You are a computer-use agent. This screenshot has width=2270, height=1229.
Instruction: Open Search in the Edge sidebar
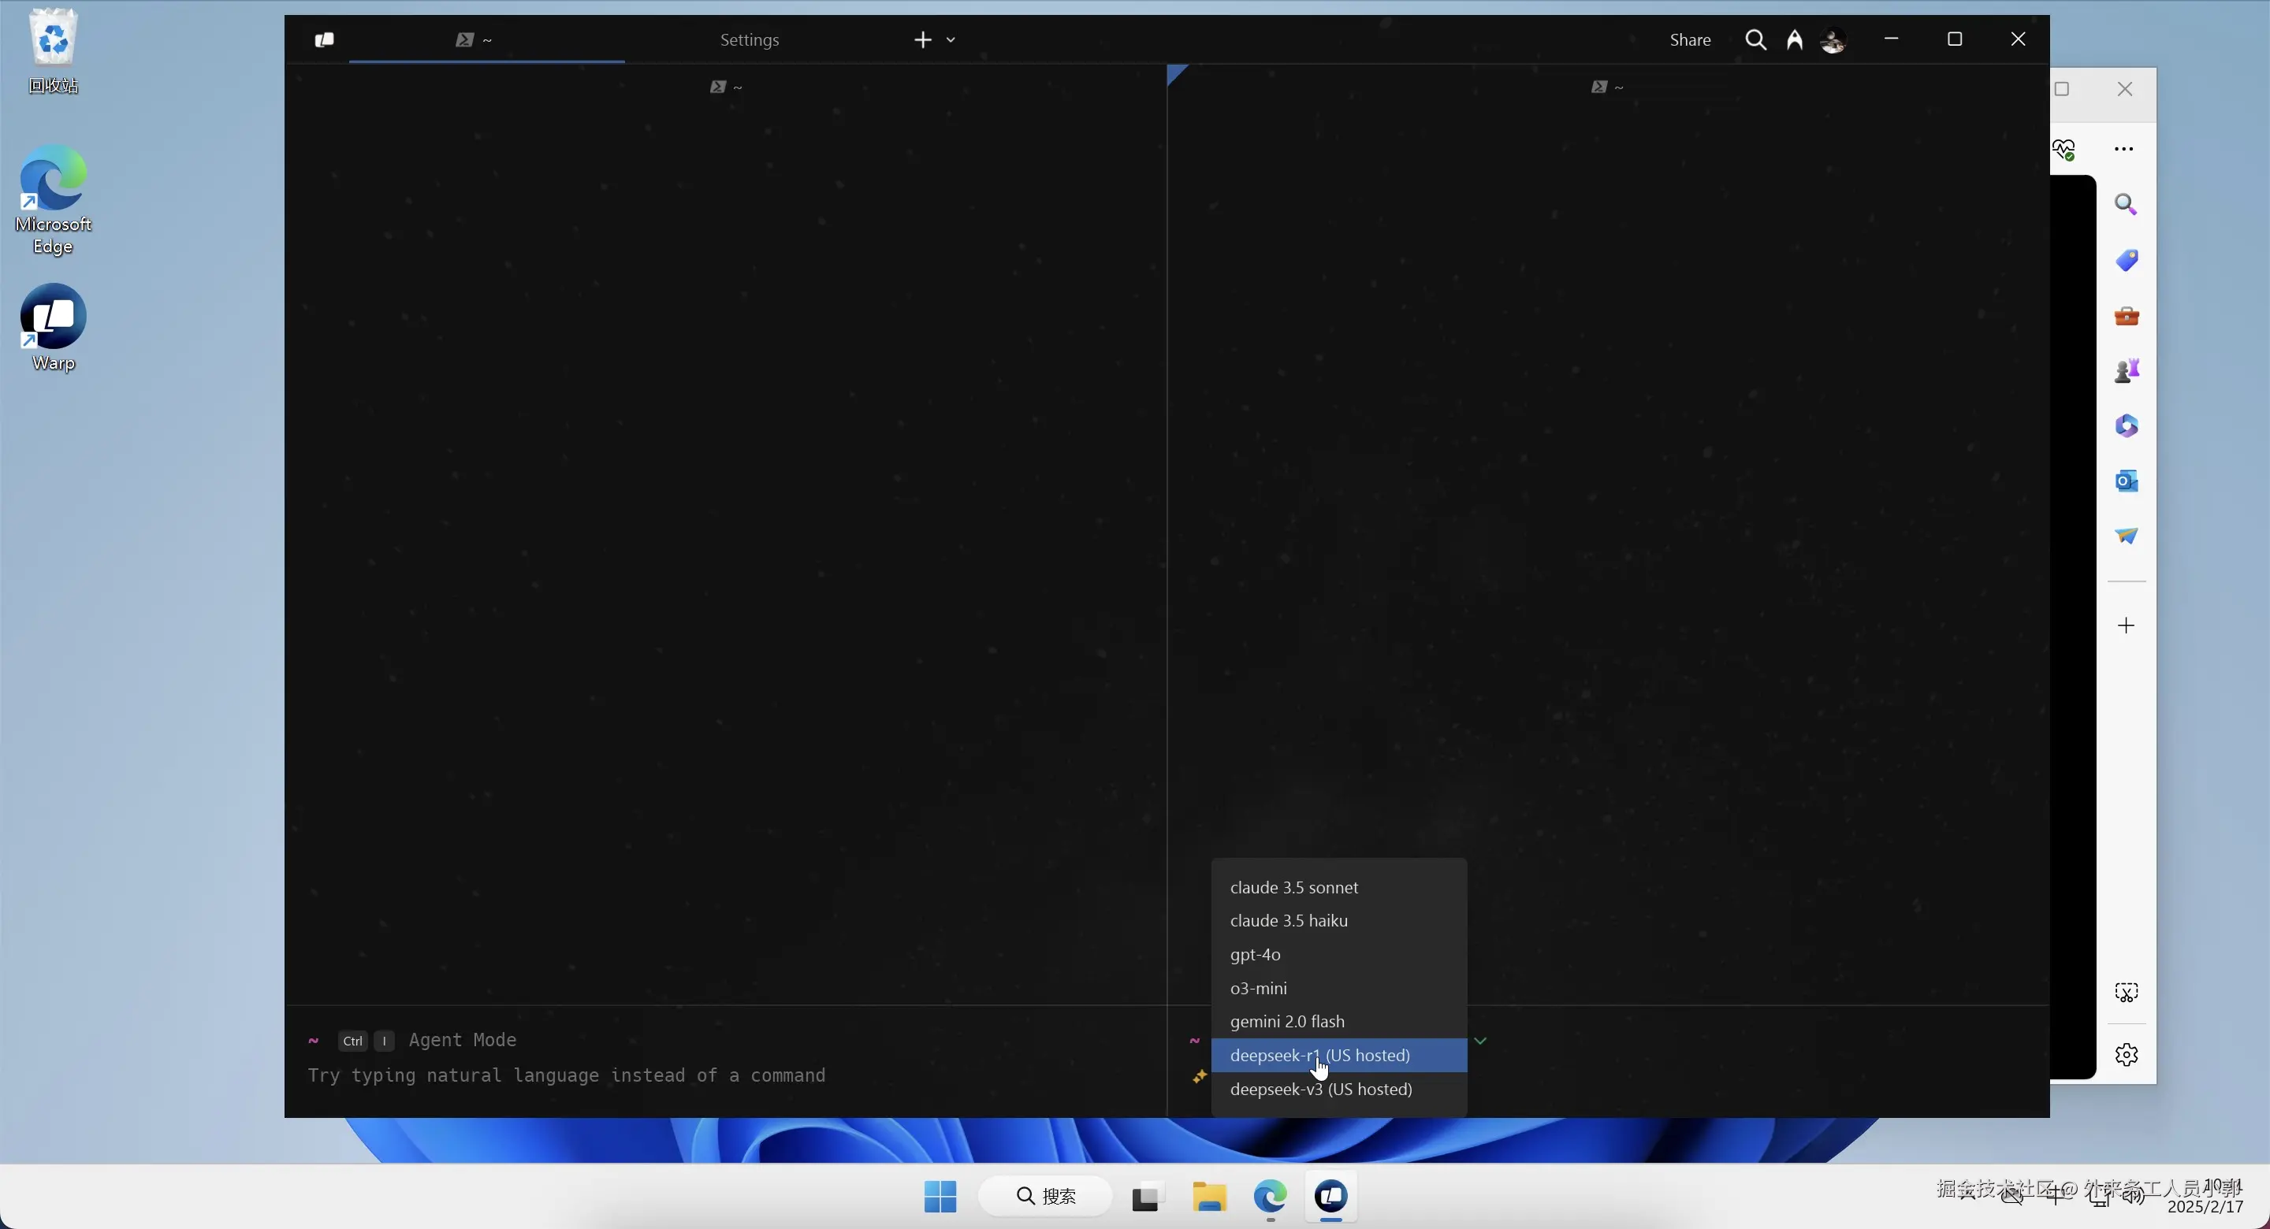2127,204
